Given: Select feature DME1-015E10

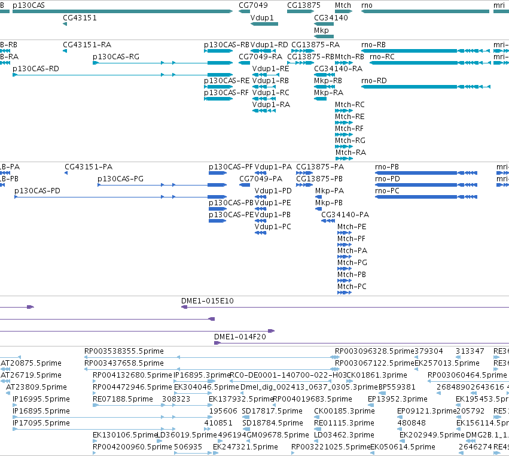Looking at the screenshot, I should pyautogui.click(x=208, y=301).
